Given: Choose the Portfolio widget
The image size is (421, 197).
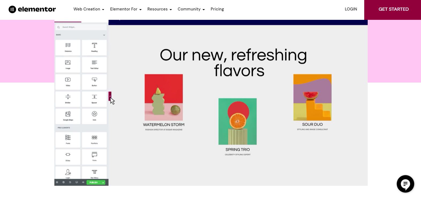Looking at the screenshot, I should 94,140.
